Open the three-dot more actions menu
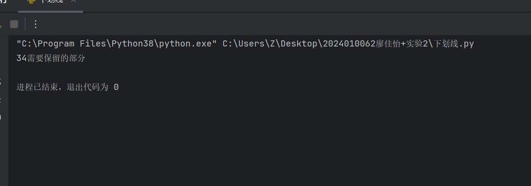531x186 pixels. (x=36, y=24)
